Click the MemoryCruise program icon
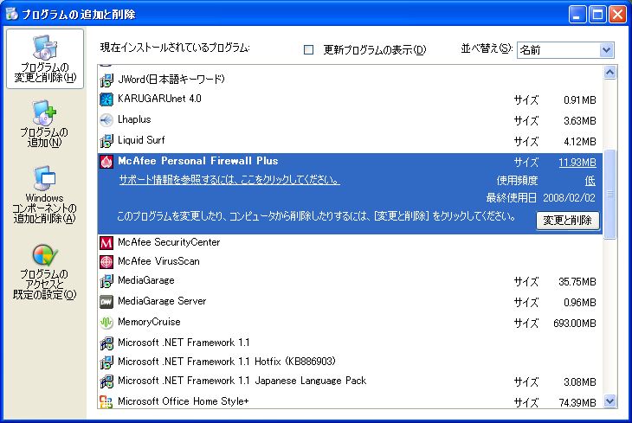This screenshot has height=423, width=632. pyautogui.click(x=106, y=323)
